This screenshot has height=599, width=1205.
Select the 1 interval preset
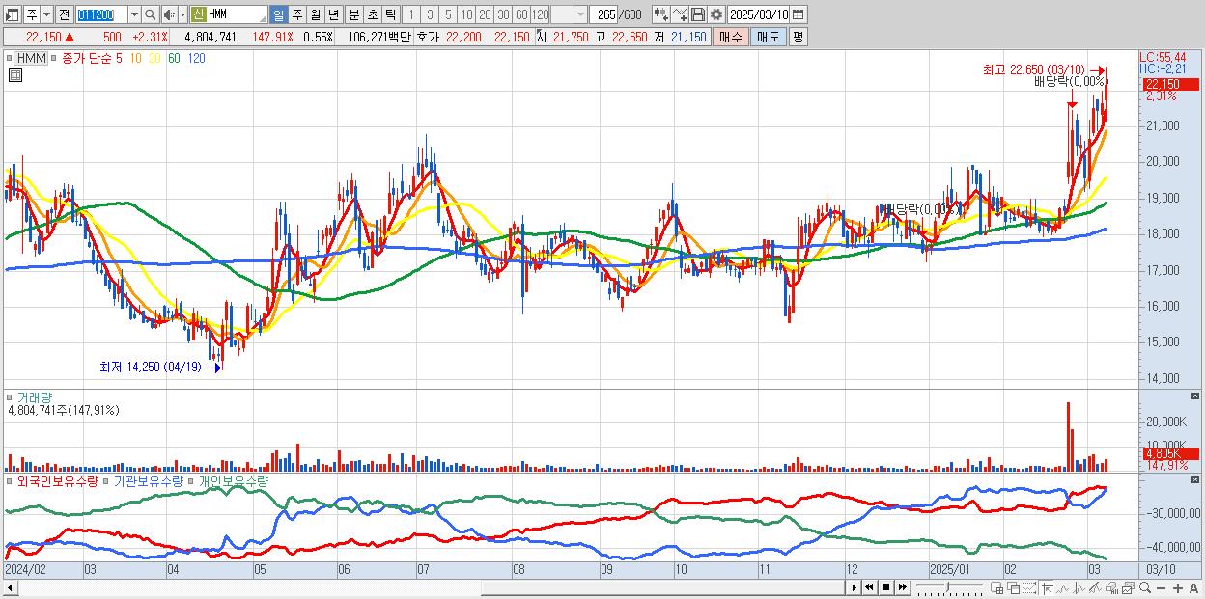[411, 14]
